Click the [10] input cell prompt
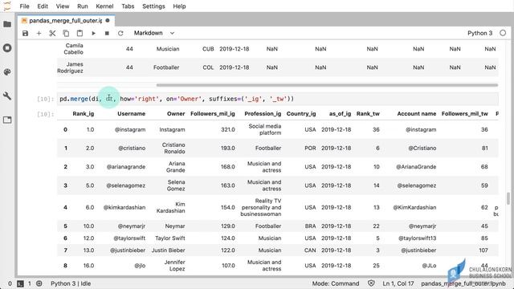This screenshot has height=289, width=514. 45,99
